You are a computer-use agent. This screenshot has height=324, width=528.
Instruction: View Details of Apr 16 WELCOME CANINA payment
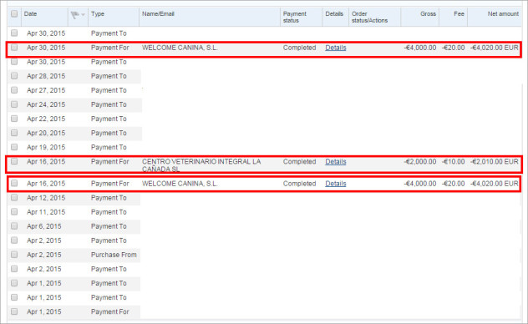pyautogui.click(x=335, y=184)
